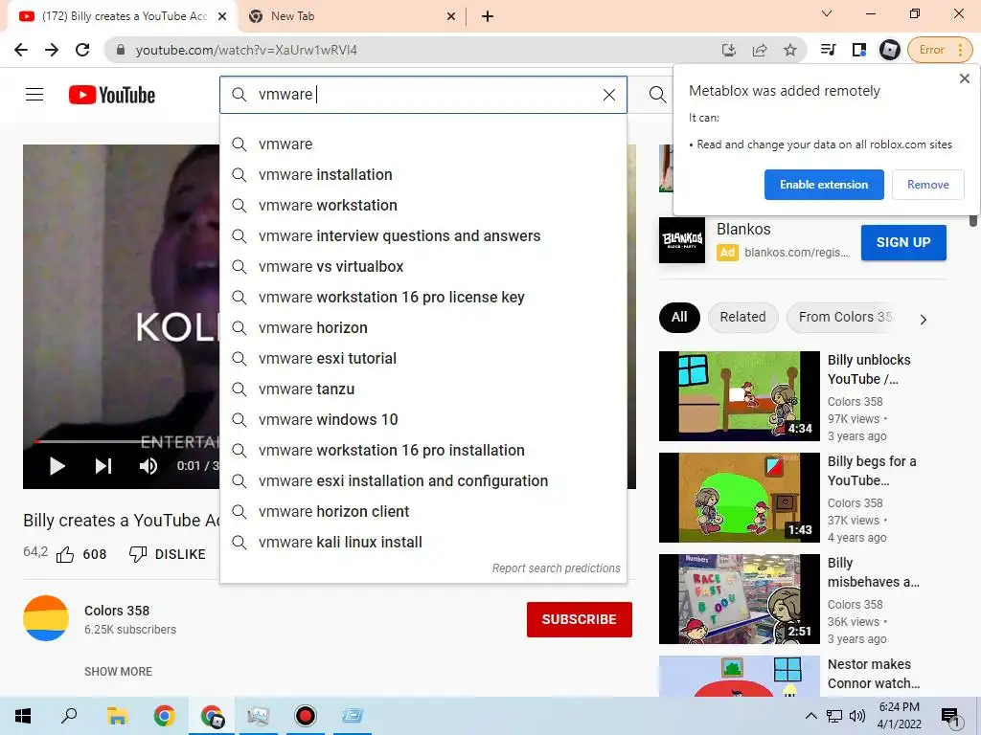Screen dimensions: 981x735
Task: Open the Chrome Error menu button
Action: [941, 50]
